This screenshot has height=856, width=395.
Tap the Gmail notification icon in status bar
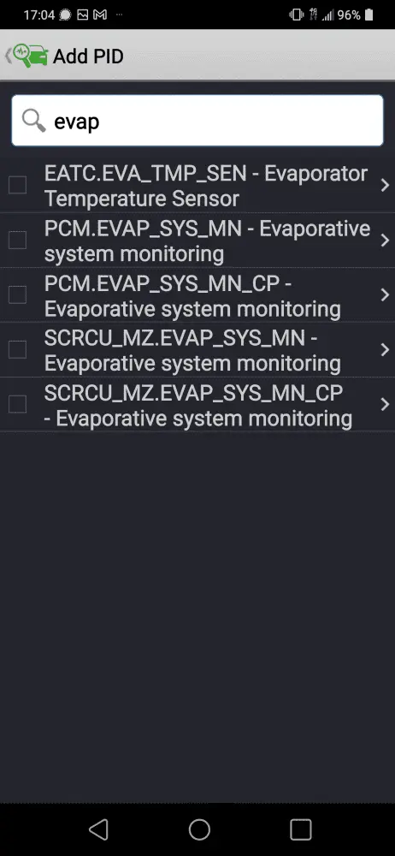(x=100, y=15)
